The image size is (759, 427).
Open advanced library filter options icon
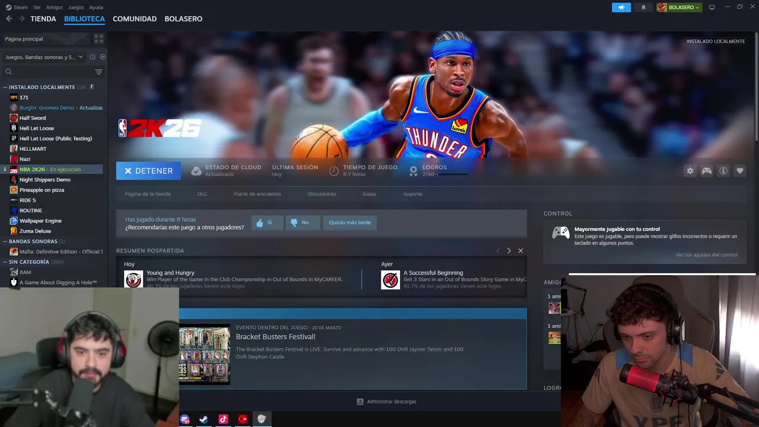[x=98, y=72]
